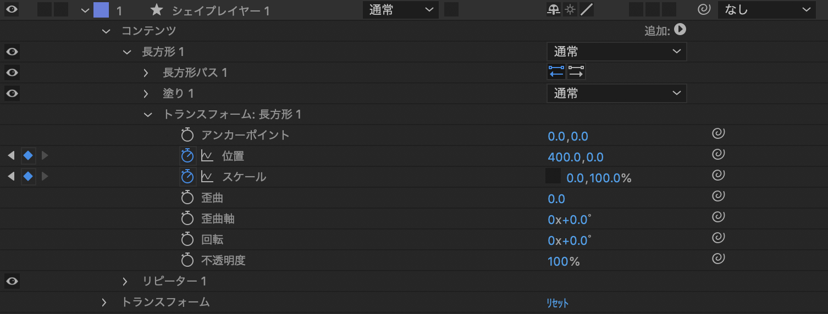Open the layer blend mode 通常 dropdown
The width and height of the screenshot is (828, 314).
pos(401,9)
